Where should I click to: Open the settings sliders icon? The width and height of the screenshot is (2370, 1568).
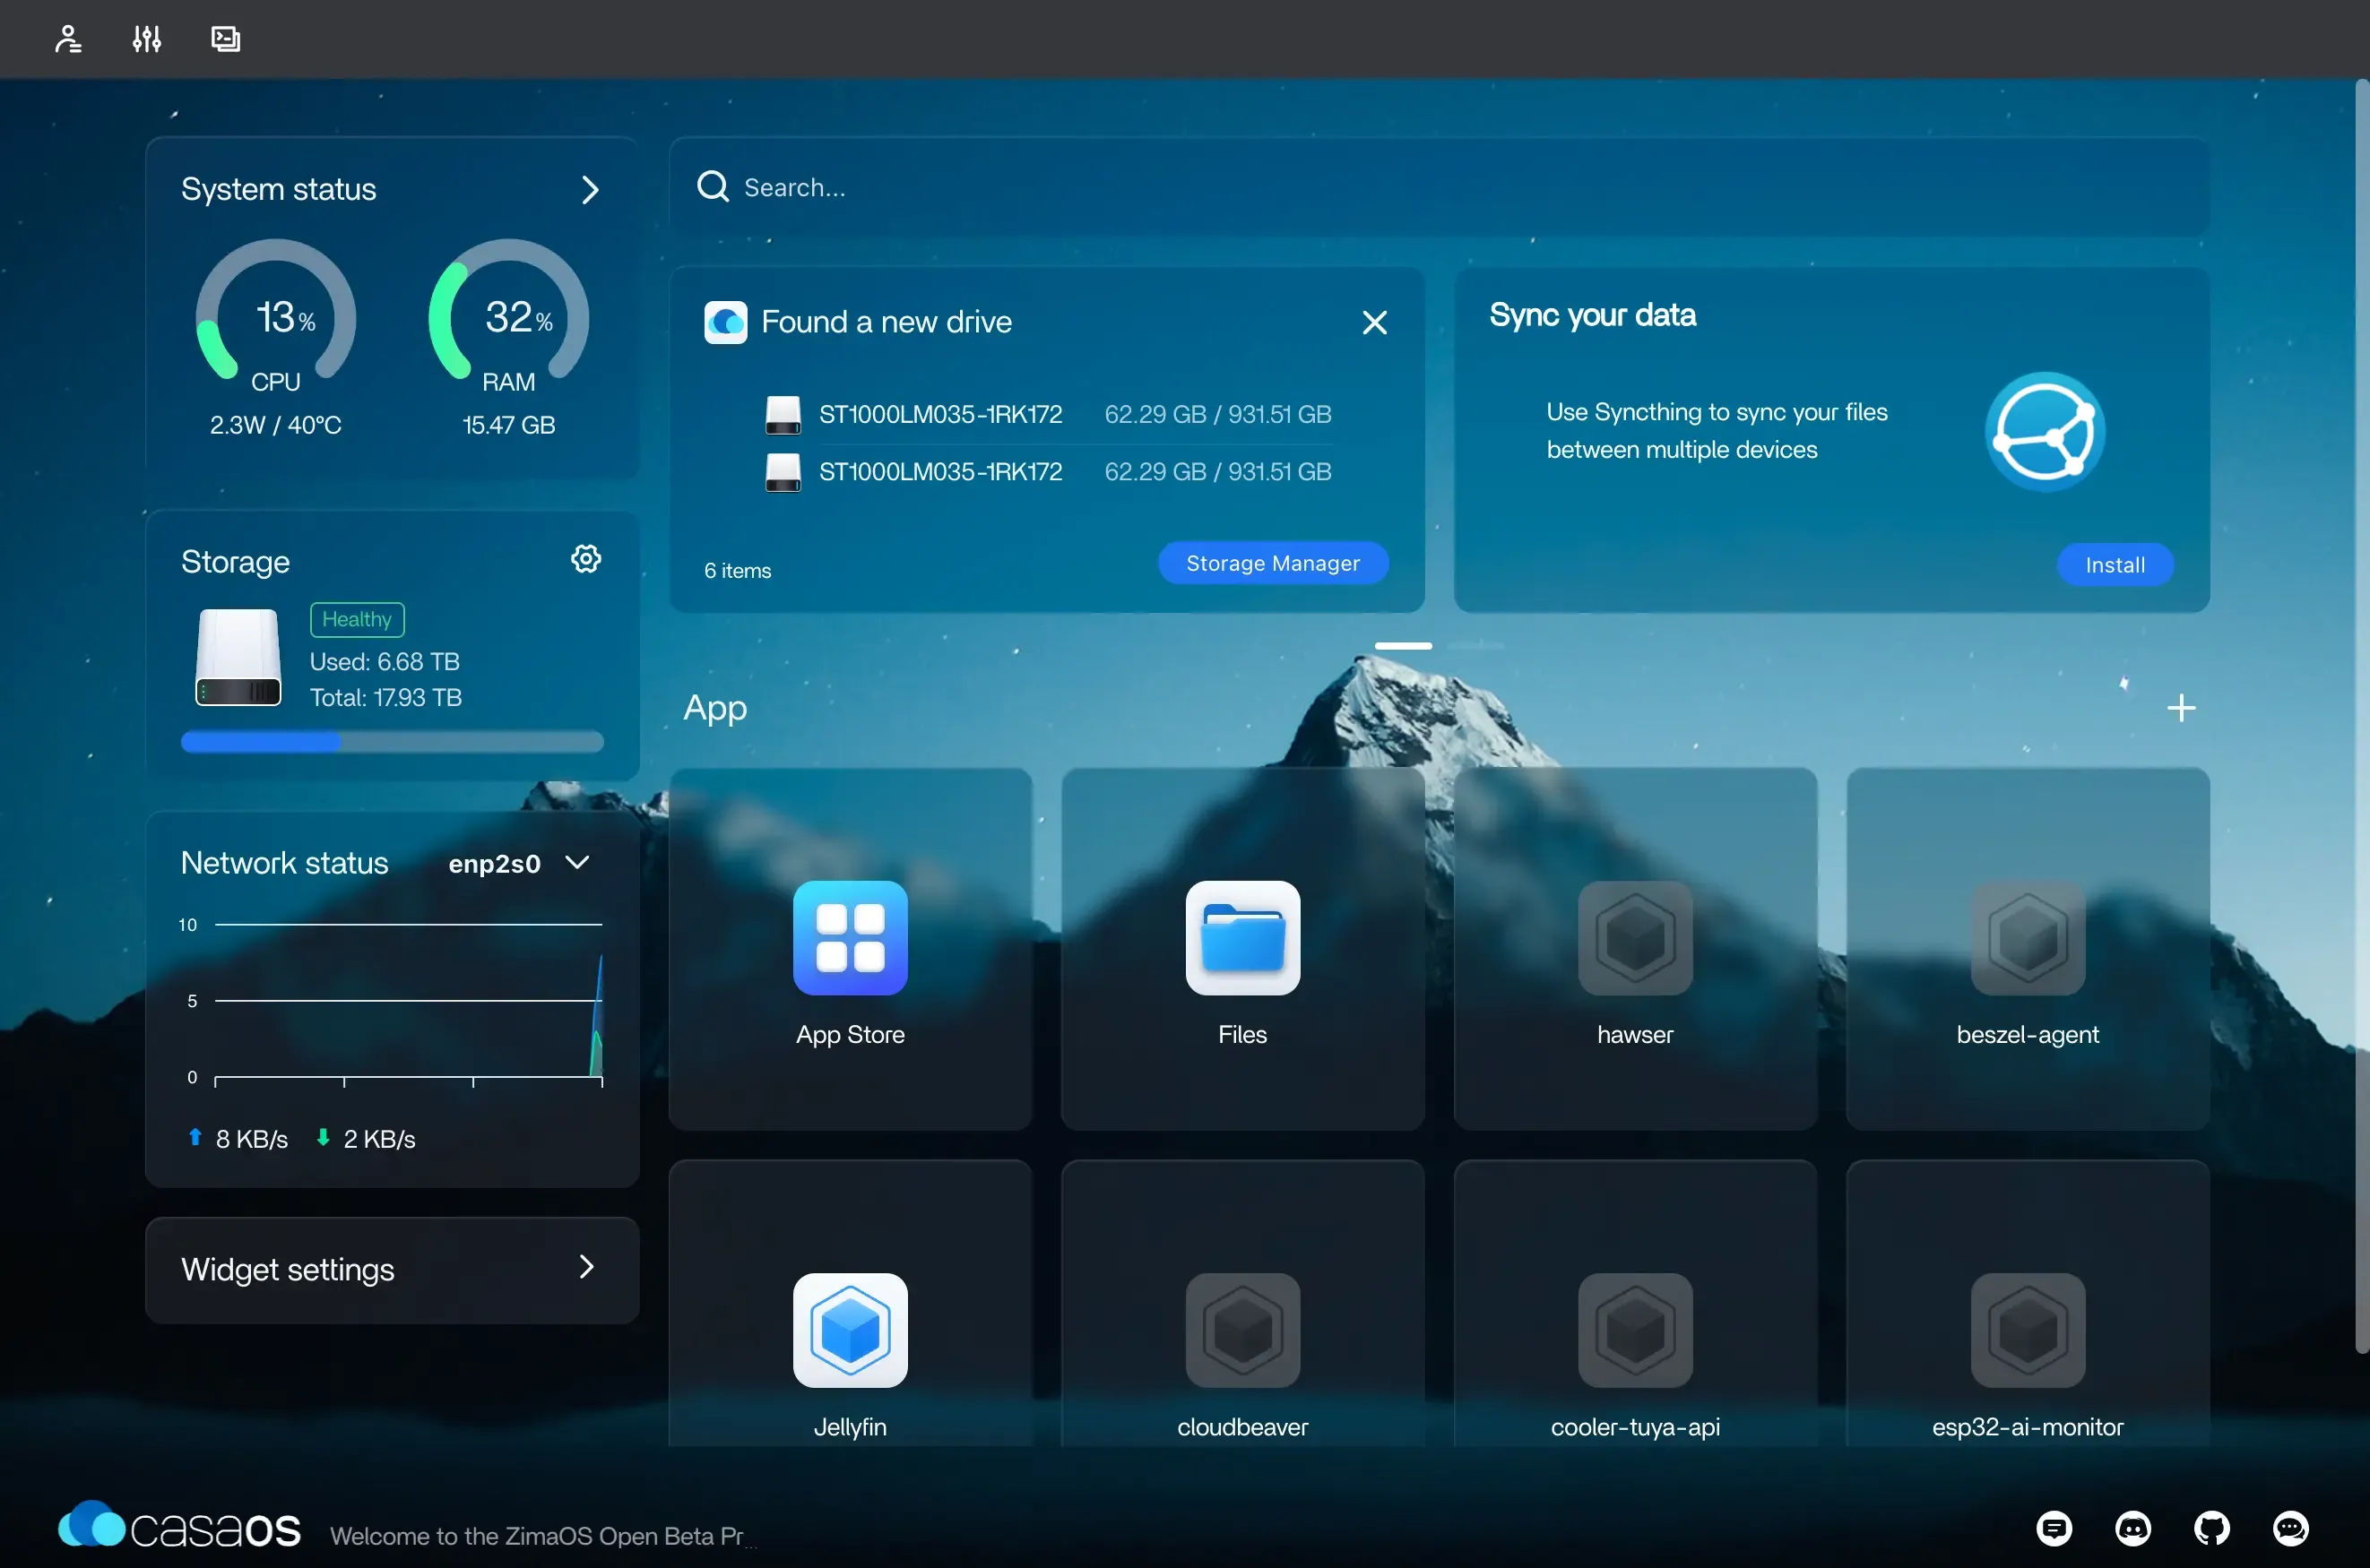[x=147, y=39]
